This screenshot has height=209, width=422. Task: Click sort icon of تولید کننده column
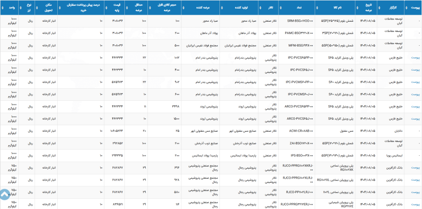coord(222,8)
